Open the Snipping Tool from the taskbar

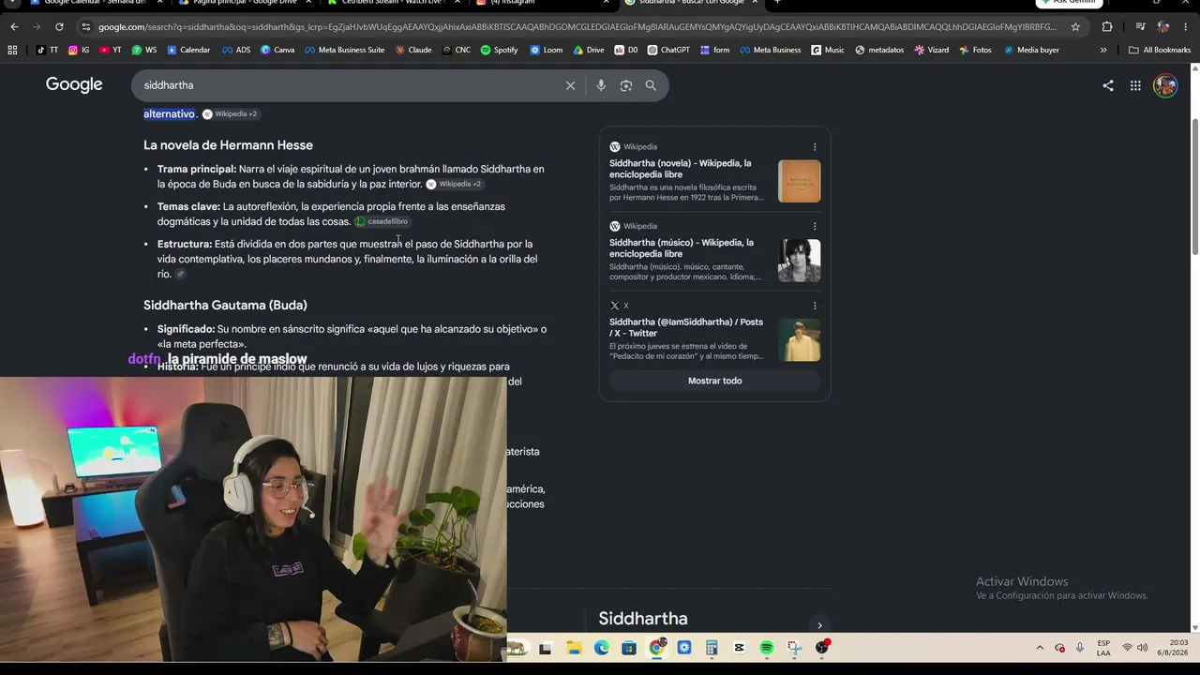(795, 648)
